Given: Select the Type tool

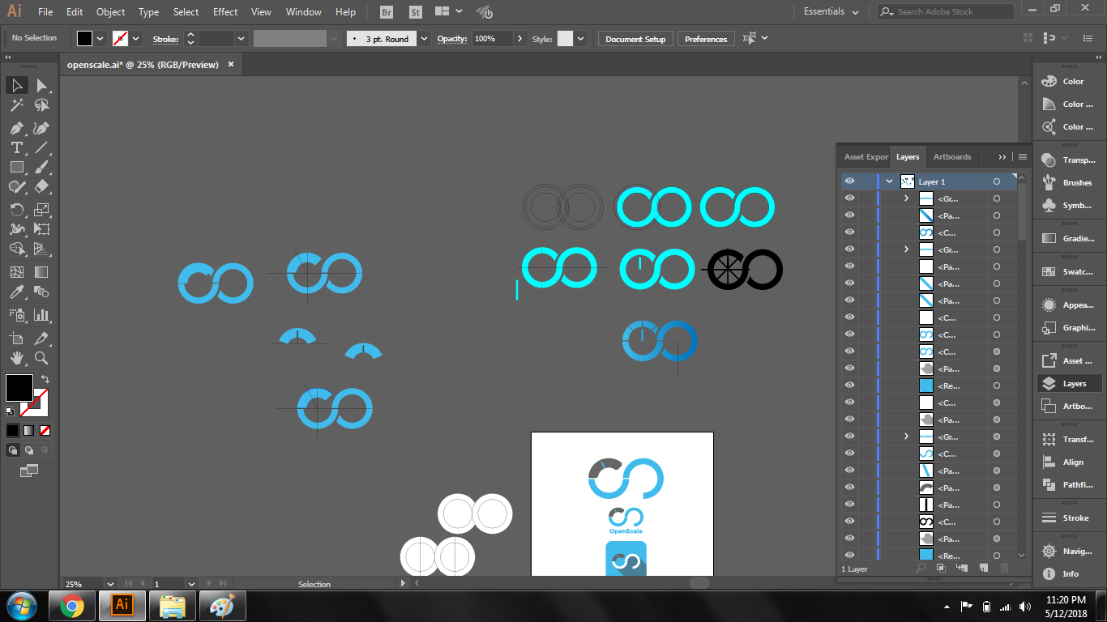Looking at the screenshot, I should coord(16,147).
